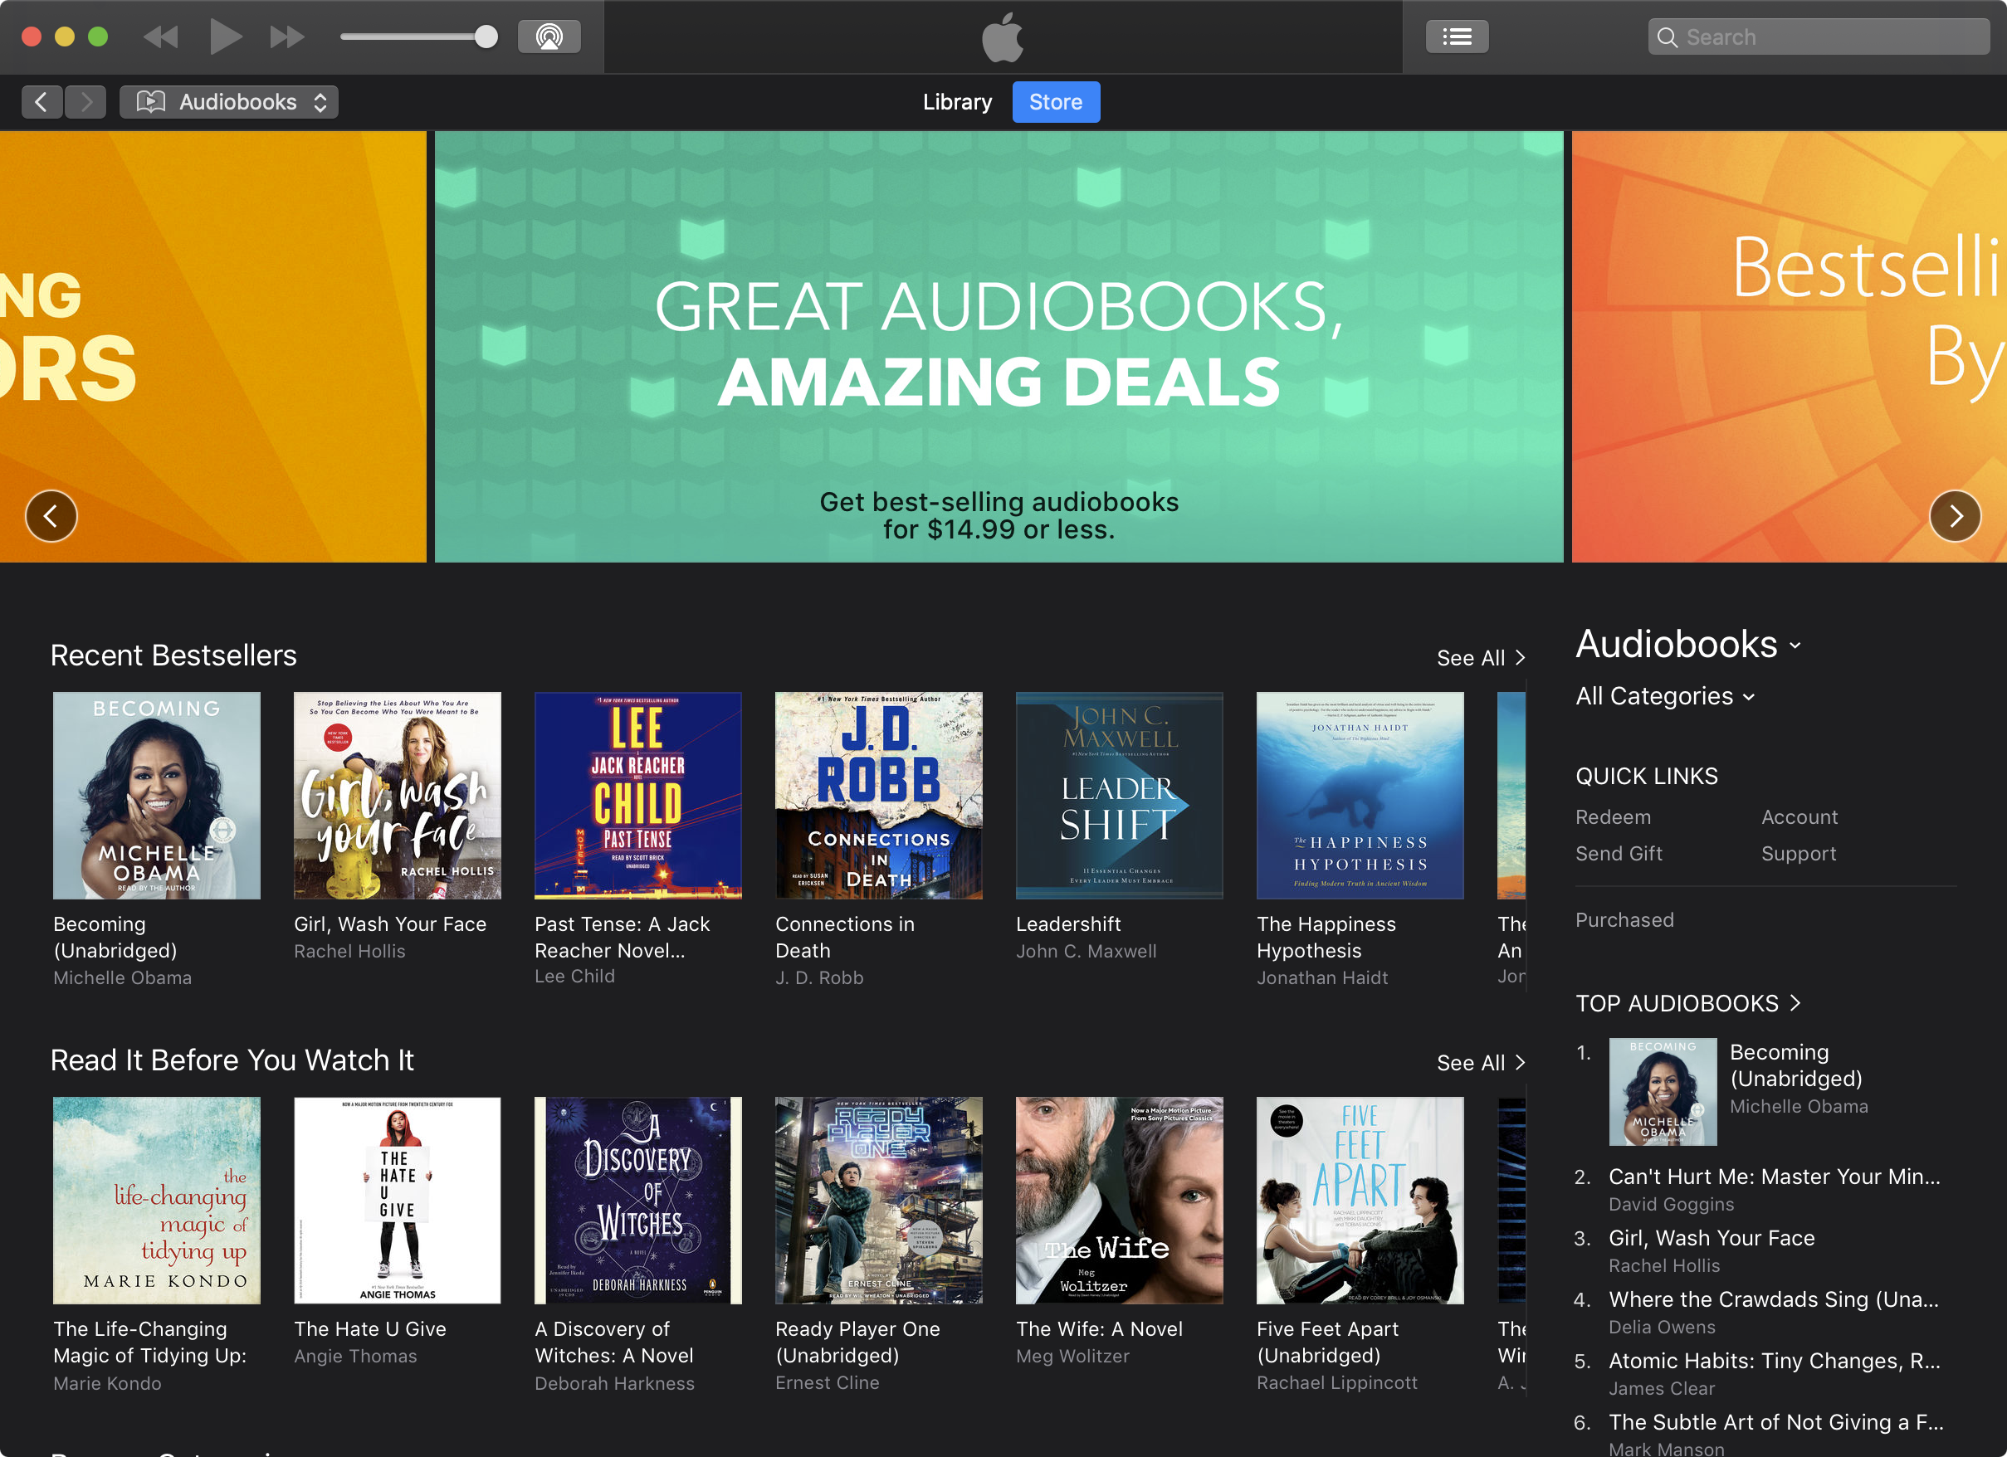Click the Redeem quick link
This screenshot has height=1457, width=2007.
pos(1613,816)
